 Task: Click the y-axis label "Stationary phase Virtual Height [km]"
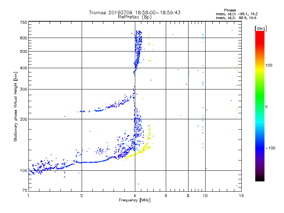tap(15, 106)
